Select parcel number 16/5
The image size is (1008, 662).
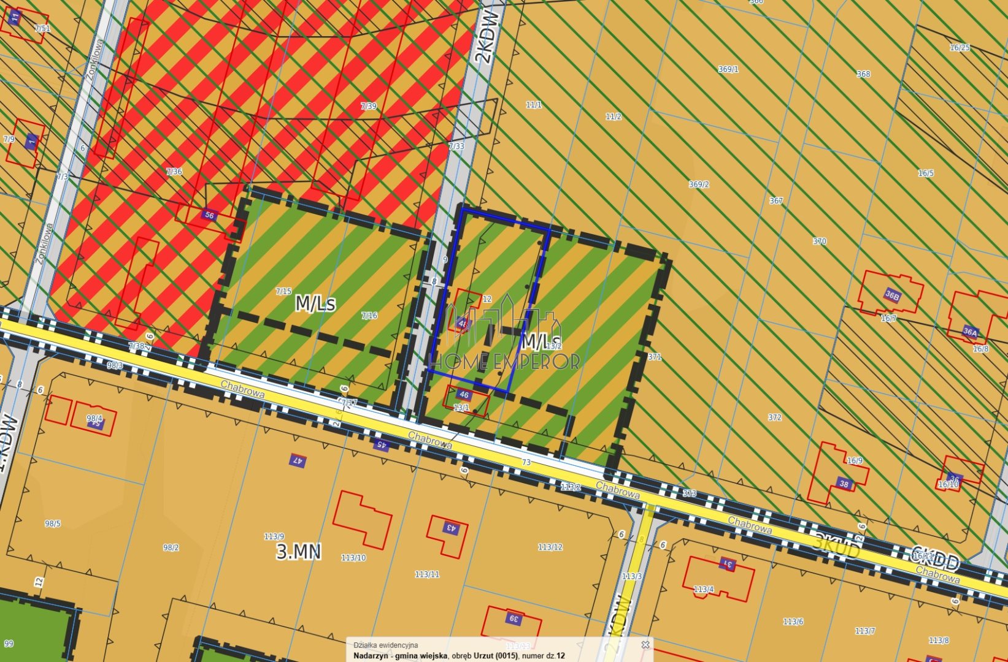click(926, 173)
